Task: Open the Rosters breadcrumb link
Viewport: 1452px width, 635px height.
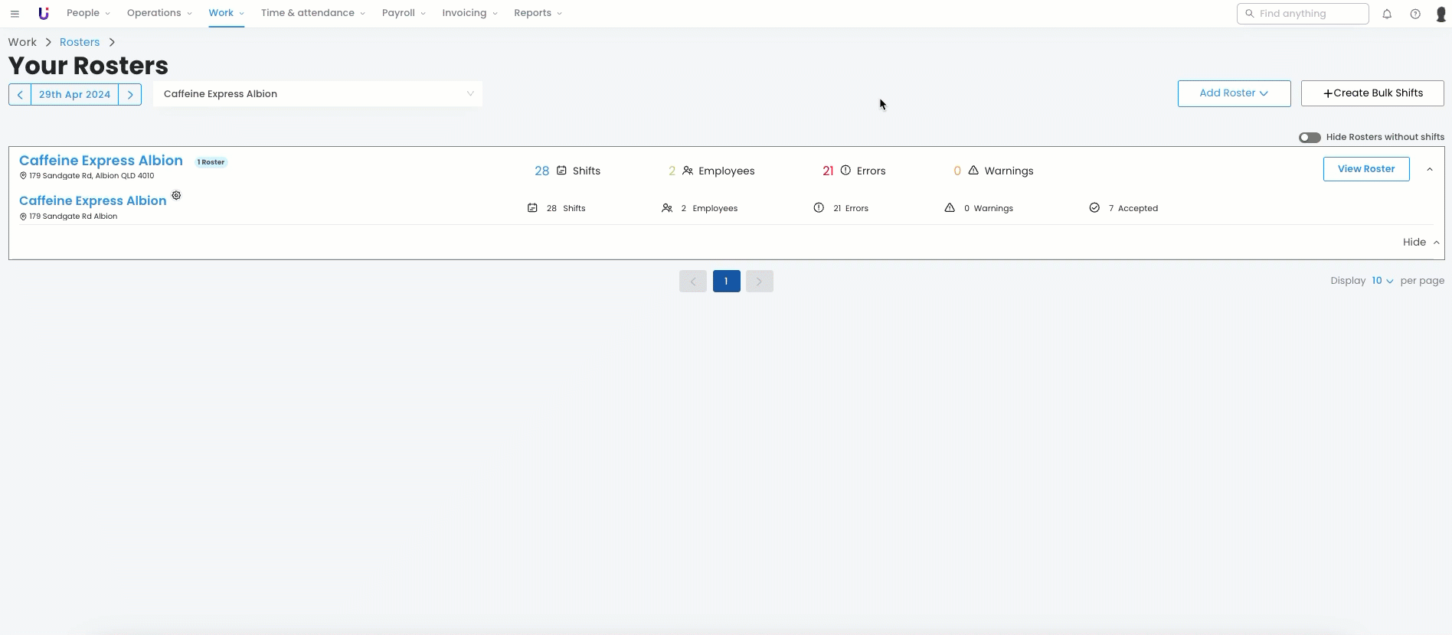Action: (x=80, y=42)
